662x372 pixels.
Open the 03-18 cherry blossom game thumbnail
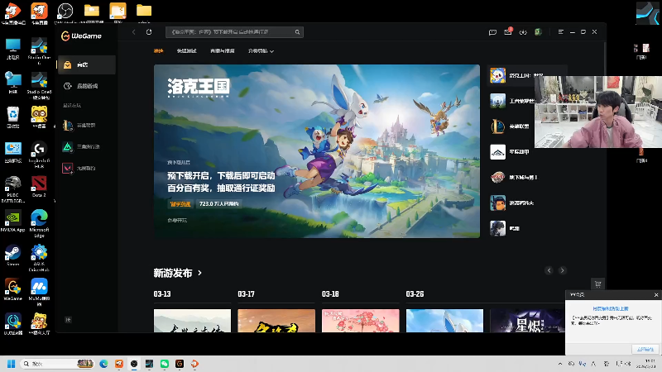pyautogui.click(x=361, y=321)
